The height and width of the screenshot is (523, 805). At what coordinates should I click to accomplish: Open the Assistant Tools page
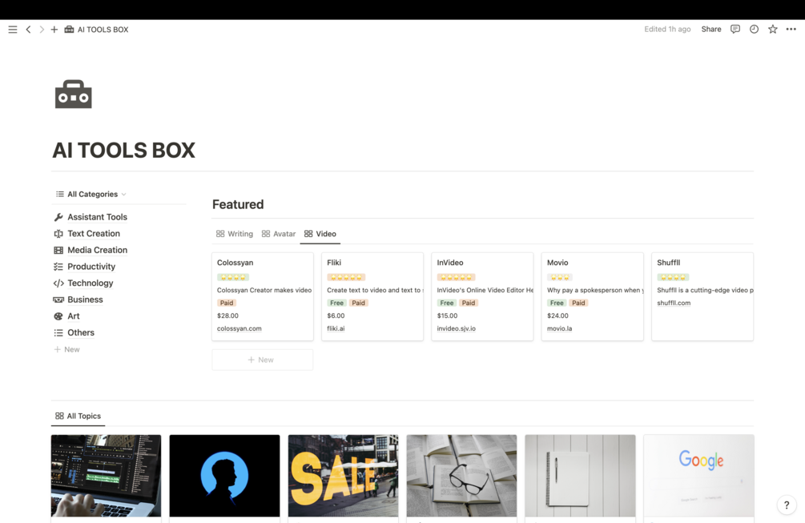98,217
